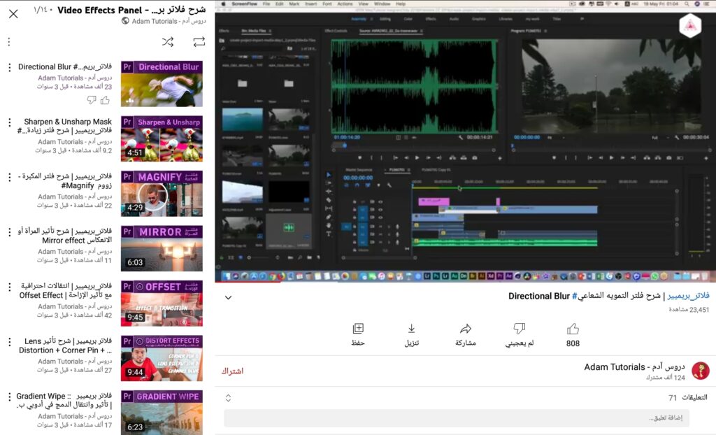The height and width of the screenshot is (435, 716).
Task: Toggle shuffle for the playlist
Action: pos(168,41)
